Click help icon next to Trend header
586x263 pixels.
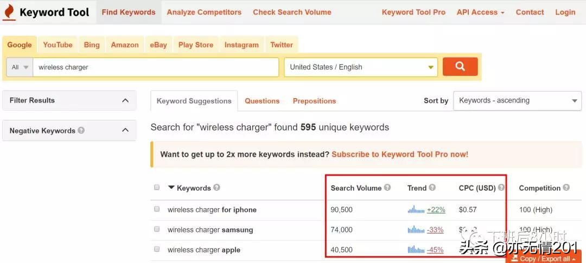pyautogui.click(x=432, y=188)
